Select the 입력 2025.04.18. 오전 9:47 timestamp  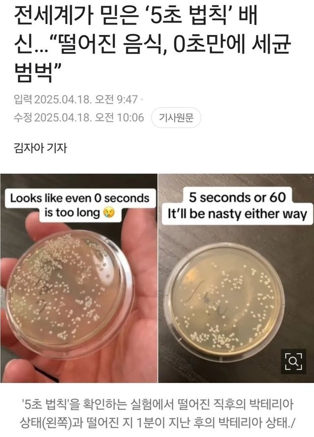point(76,100)
